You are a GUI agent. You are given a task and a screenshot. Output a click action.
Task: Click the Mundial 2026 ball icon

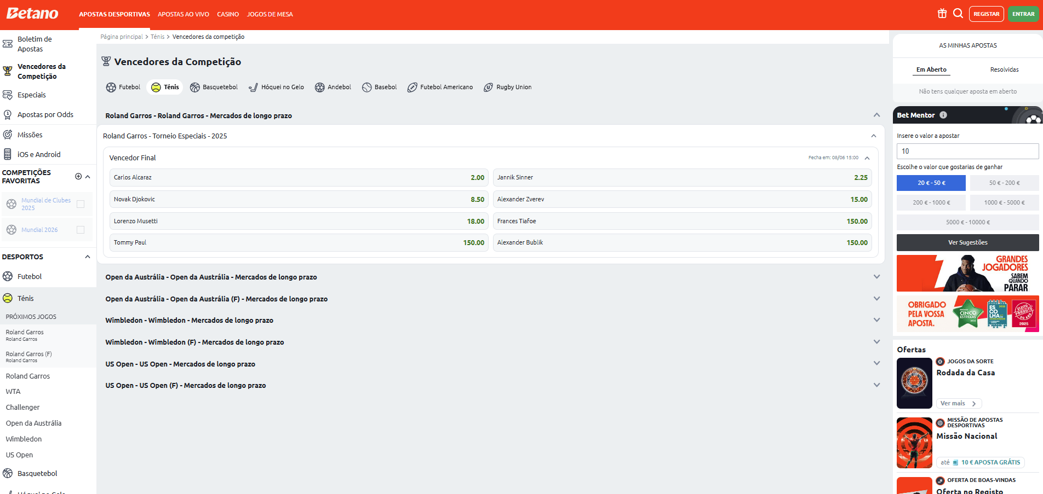click(x=12, y=230)
